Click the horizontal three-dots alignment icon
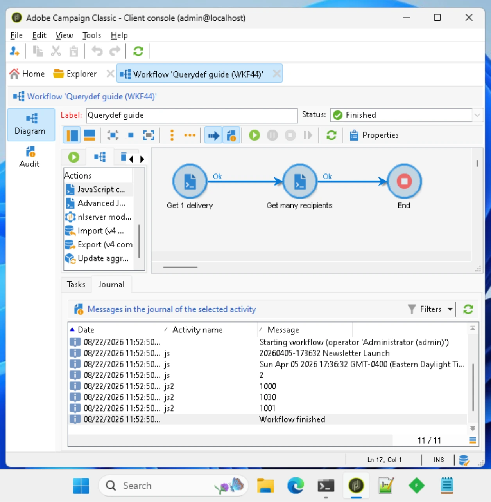Image resolution: width=491 pixels, height=502 pixels. coord(190,135)
